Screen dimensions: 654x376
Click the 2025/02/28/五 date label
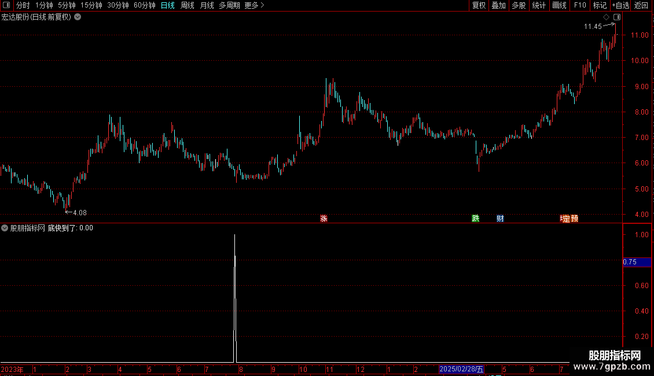tap(461, 369)
